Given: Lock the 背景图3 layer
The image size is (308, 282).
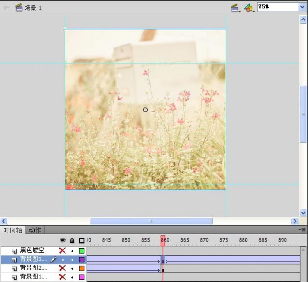Looking at the screenshot, I should tap(72, 260).
